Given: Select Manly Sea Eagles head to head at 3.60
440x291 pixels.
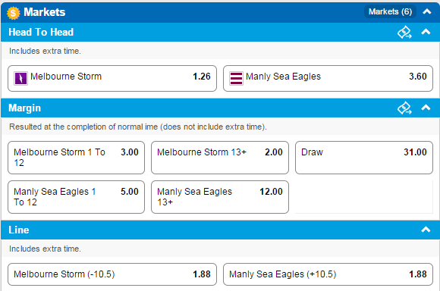Looking at the screenshot, I should (x=328, y=79).
